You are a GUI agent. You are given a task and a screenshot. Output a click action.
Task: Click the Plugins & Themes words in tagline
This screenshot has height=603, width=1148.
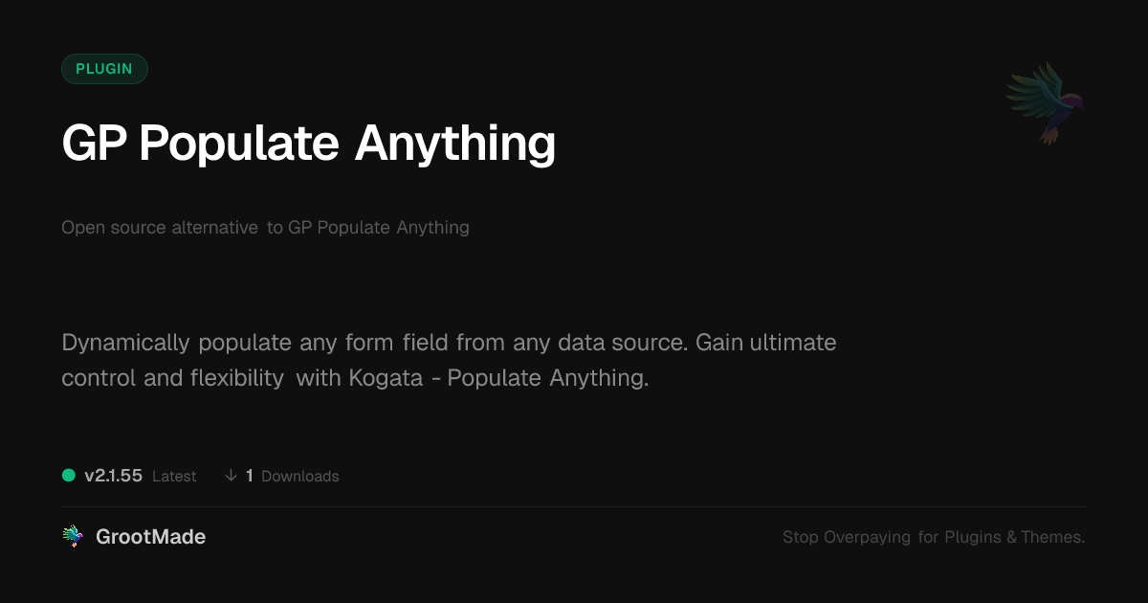click(1014, 537)
